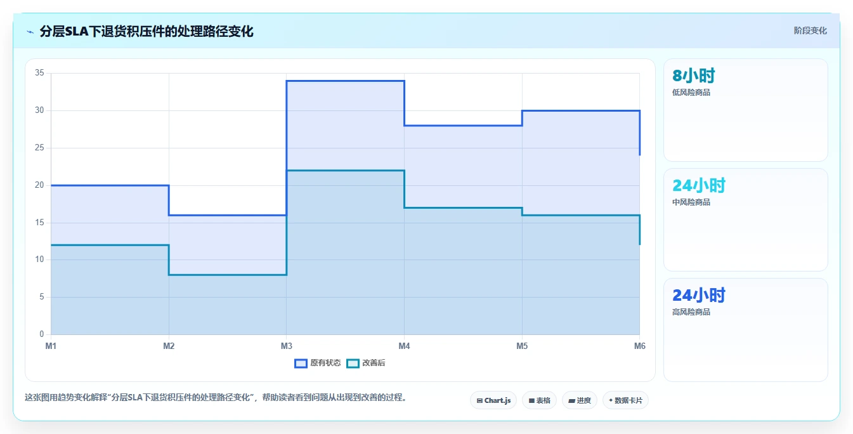Click the 35 y-axis tick label
The height and width of the screenshot is (434, 853).
[39, 73]
